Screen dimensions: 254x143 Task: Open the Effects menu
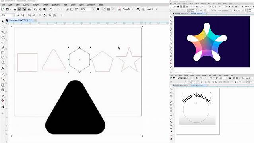(x=46, y=5)
